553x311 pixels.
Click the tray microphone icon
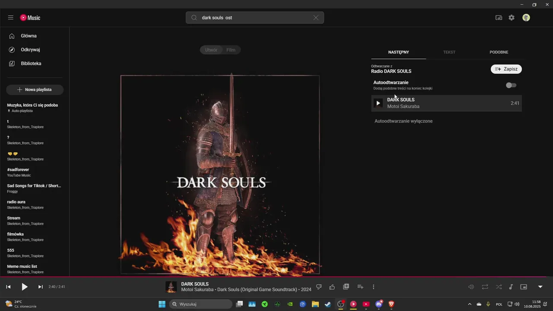(488, 304)
